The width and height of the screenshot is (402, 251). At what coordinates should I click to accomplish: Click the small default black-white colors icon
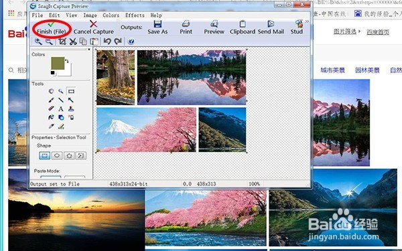(x=53, y=73)
